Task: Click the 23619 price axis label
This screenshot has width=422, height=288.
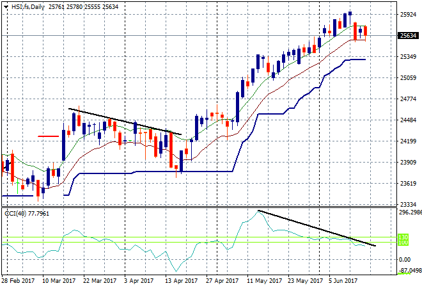Action: tap(409, 184)
